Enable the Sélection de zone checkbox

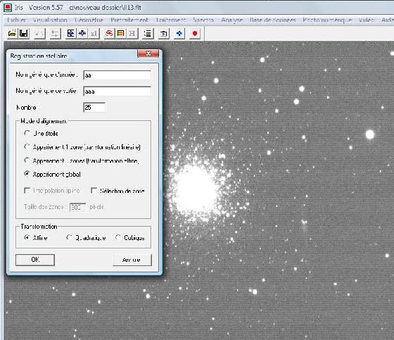coord(94,191)
